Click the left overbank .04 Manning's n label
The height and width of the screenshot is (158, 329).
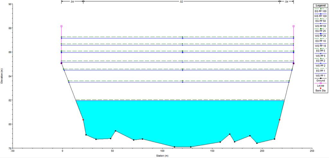(72, 2)
